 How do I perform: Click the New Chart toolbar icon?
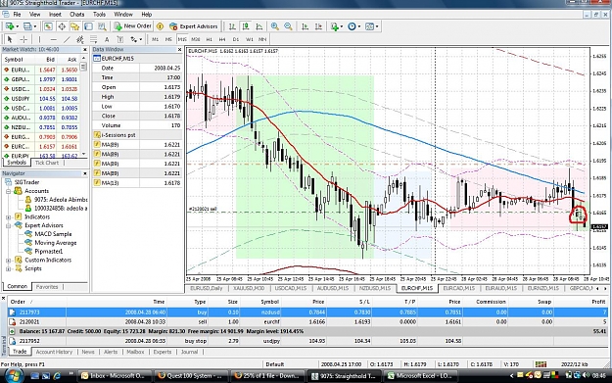pyautogui.click(x=10, y=26)
